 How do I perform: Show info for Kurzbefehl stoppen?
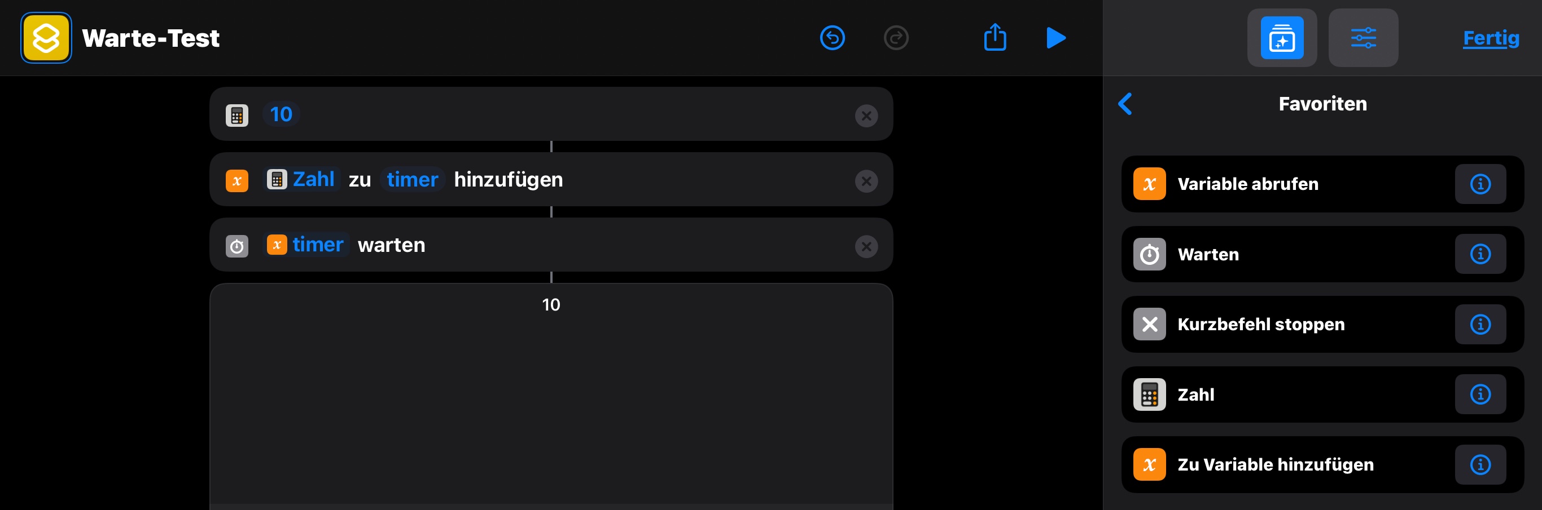click(1480, 324)
